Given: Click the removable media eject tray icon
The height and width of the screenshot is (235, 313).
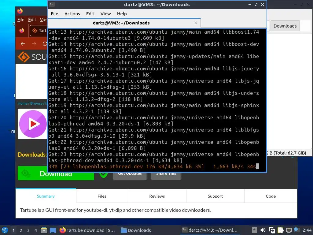Looking at the screenshot, I should [254, 230].
